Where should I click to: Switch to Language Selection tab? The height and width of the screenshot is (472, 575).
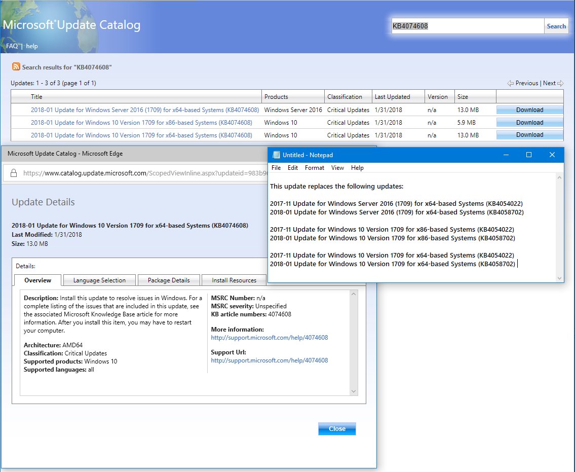coord(99,280)
